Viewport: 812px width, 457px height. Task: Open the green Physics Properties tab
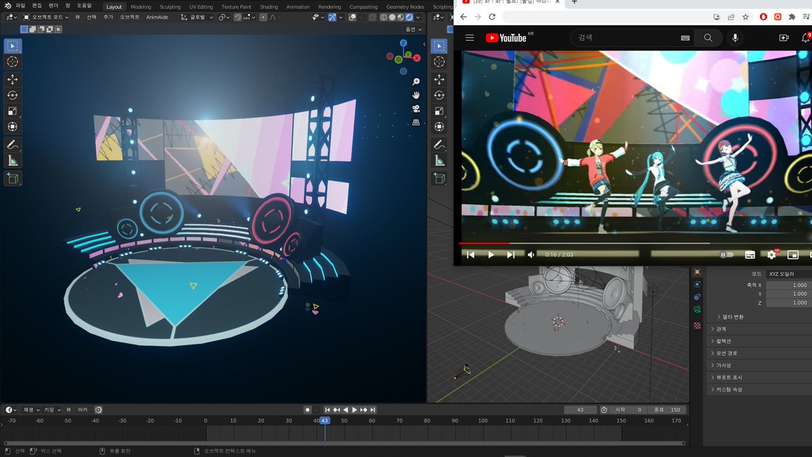(x=697, y=309)
